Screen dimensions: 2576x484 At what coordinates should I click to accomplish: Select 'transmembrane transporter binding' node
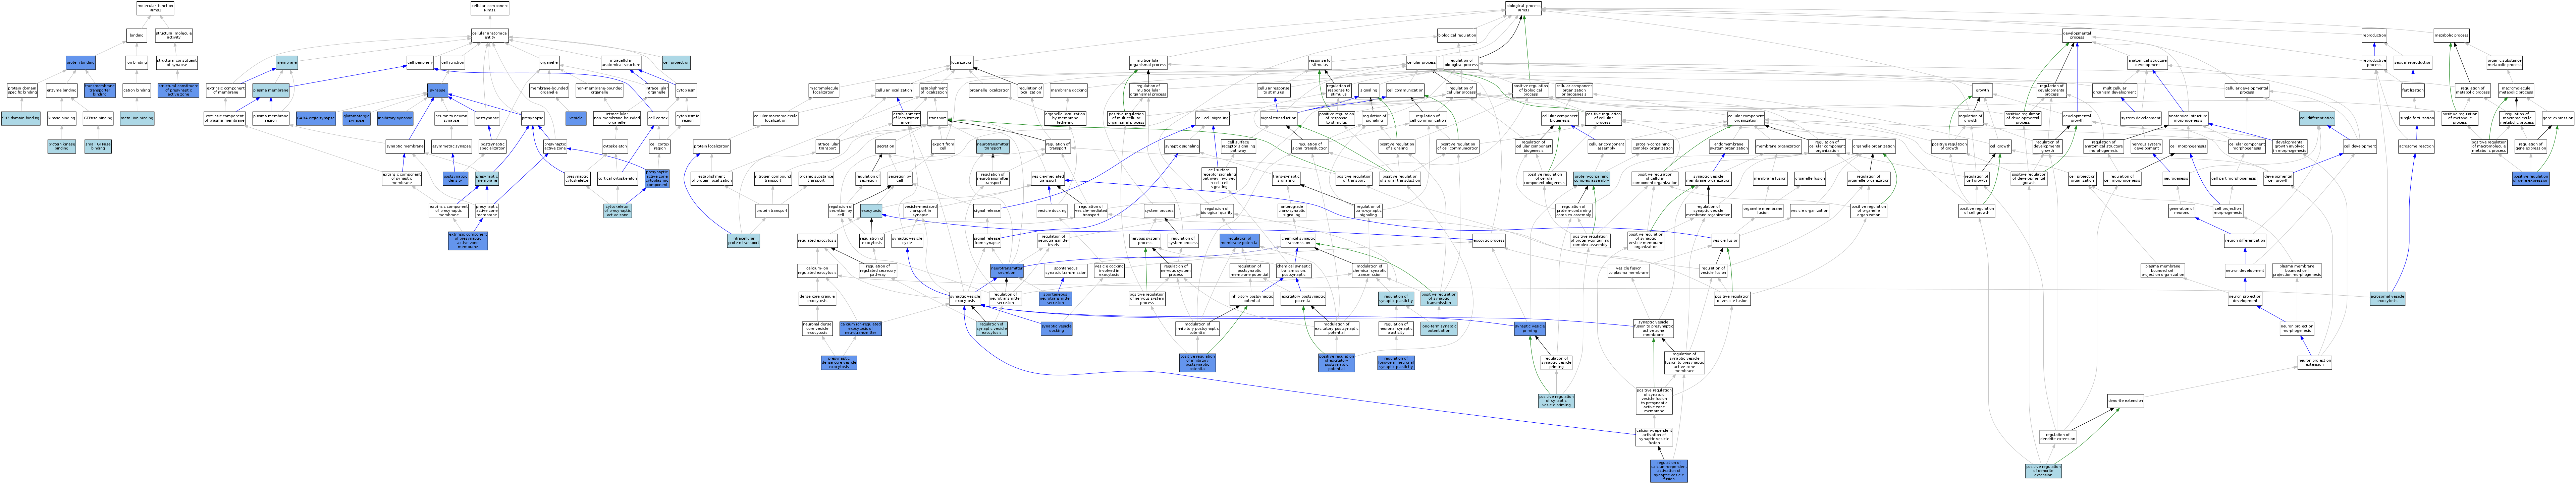100,90
